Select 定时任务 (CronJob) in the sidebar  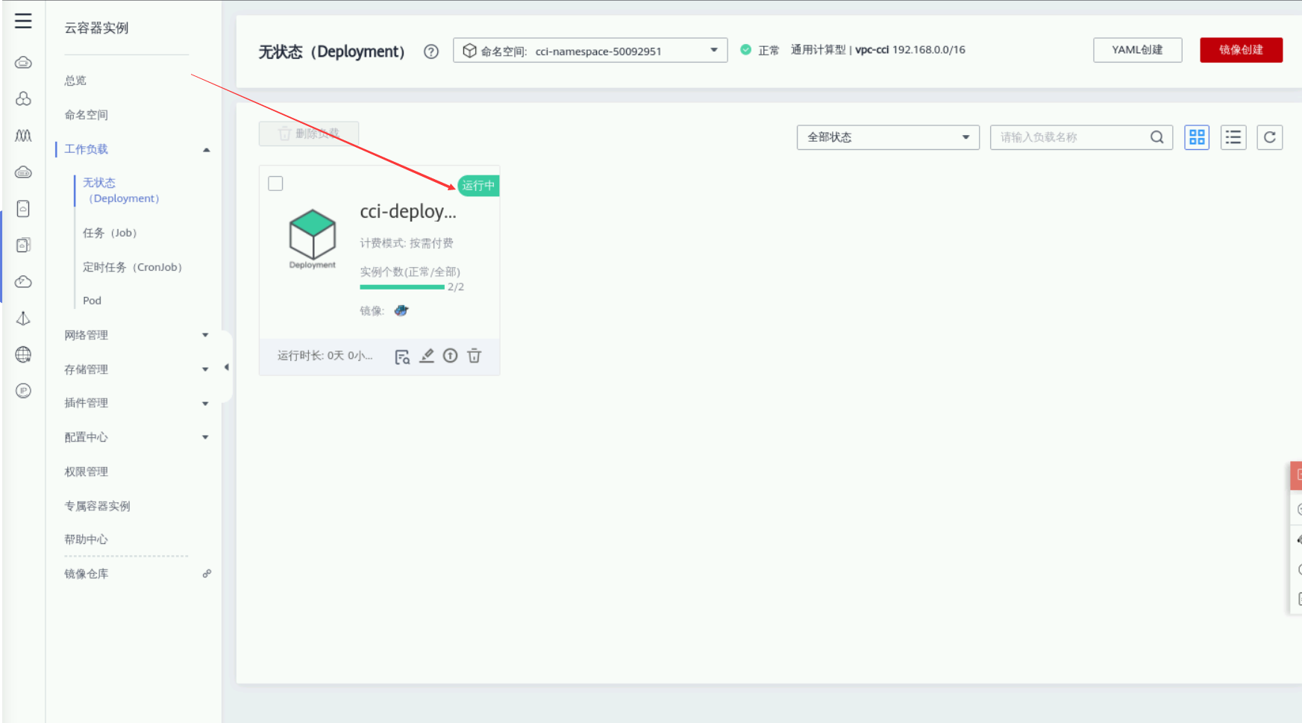[132, 267]
